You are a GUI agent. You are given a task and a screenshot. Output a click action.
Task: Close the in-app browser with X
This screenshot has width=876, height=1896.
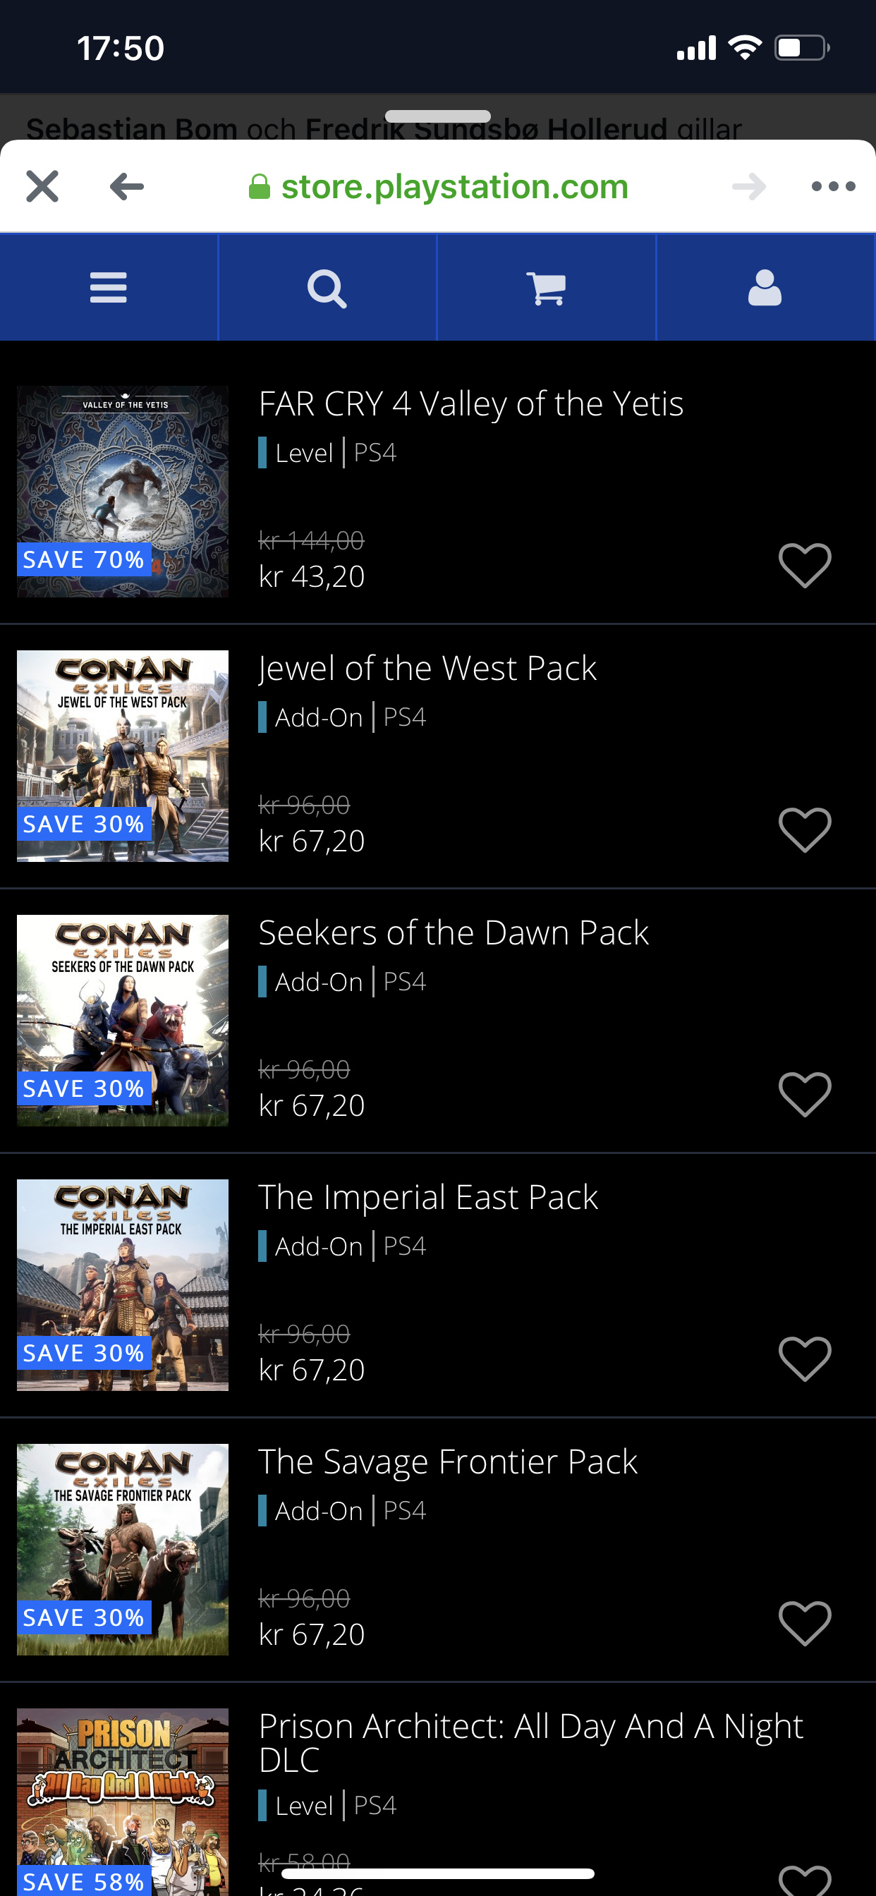[42, 186]
